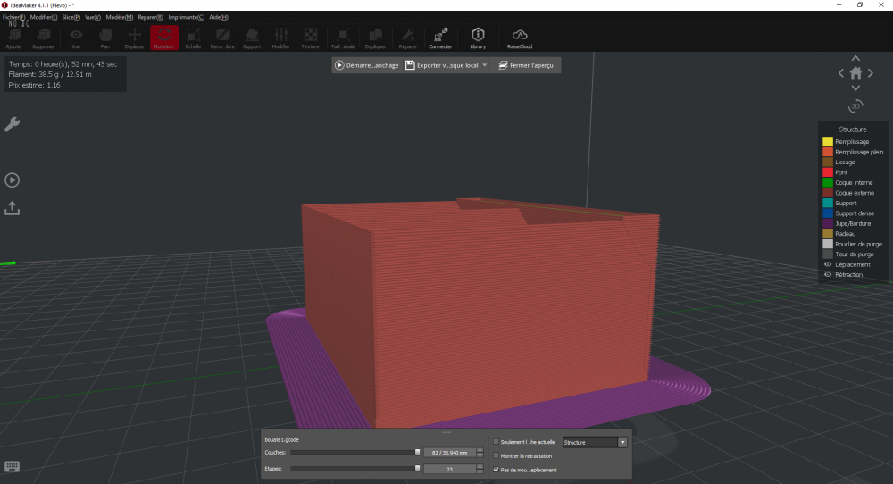The width and height of the screenshot is (893, 484).
Task: Toggle Rétraction visibility eye in legend
Action: (x=828, y=274)
